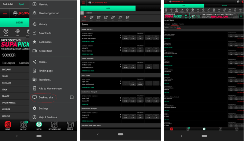Switch to Countries tab on right phone
Image resolution: width=244 pixels, height=141 pixels.
182,24
